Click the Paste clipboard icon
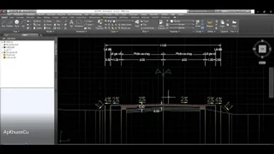274x154 pixels. coord(223,24)
